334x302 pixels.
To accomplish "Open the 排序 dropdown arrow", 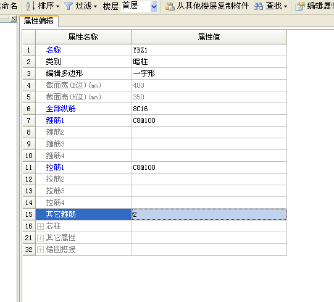I will 57,6.
